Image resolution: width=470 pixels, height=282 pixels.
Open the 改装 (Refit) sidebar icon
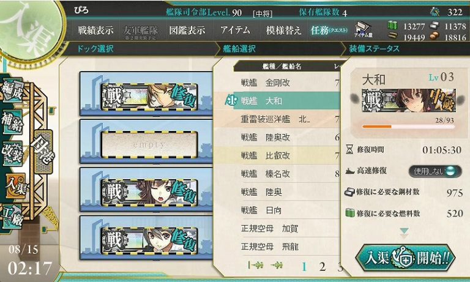tap(12, 154)
